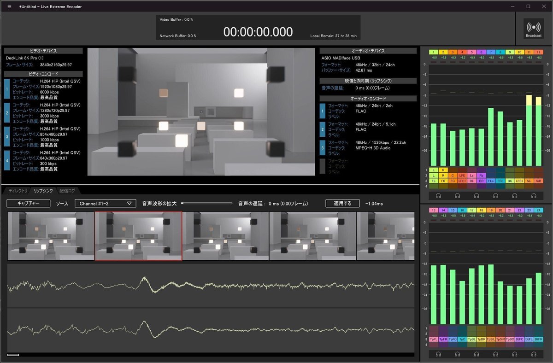The height and width of the screenshot is (363, 553).
Task: Select the fourth capture thumbnail
Action: pyautogui.click(x=312, y=235)
